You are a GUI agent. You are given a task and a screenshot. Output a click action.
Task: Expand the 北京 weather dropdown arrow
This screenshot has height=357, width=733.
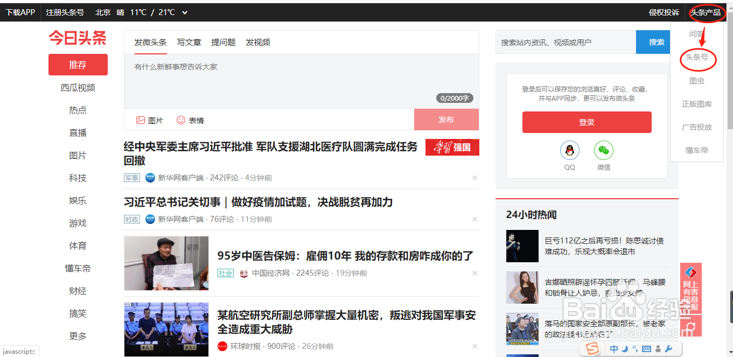click(185, 12)
